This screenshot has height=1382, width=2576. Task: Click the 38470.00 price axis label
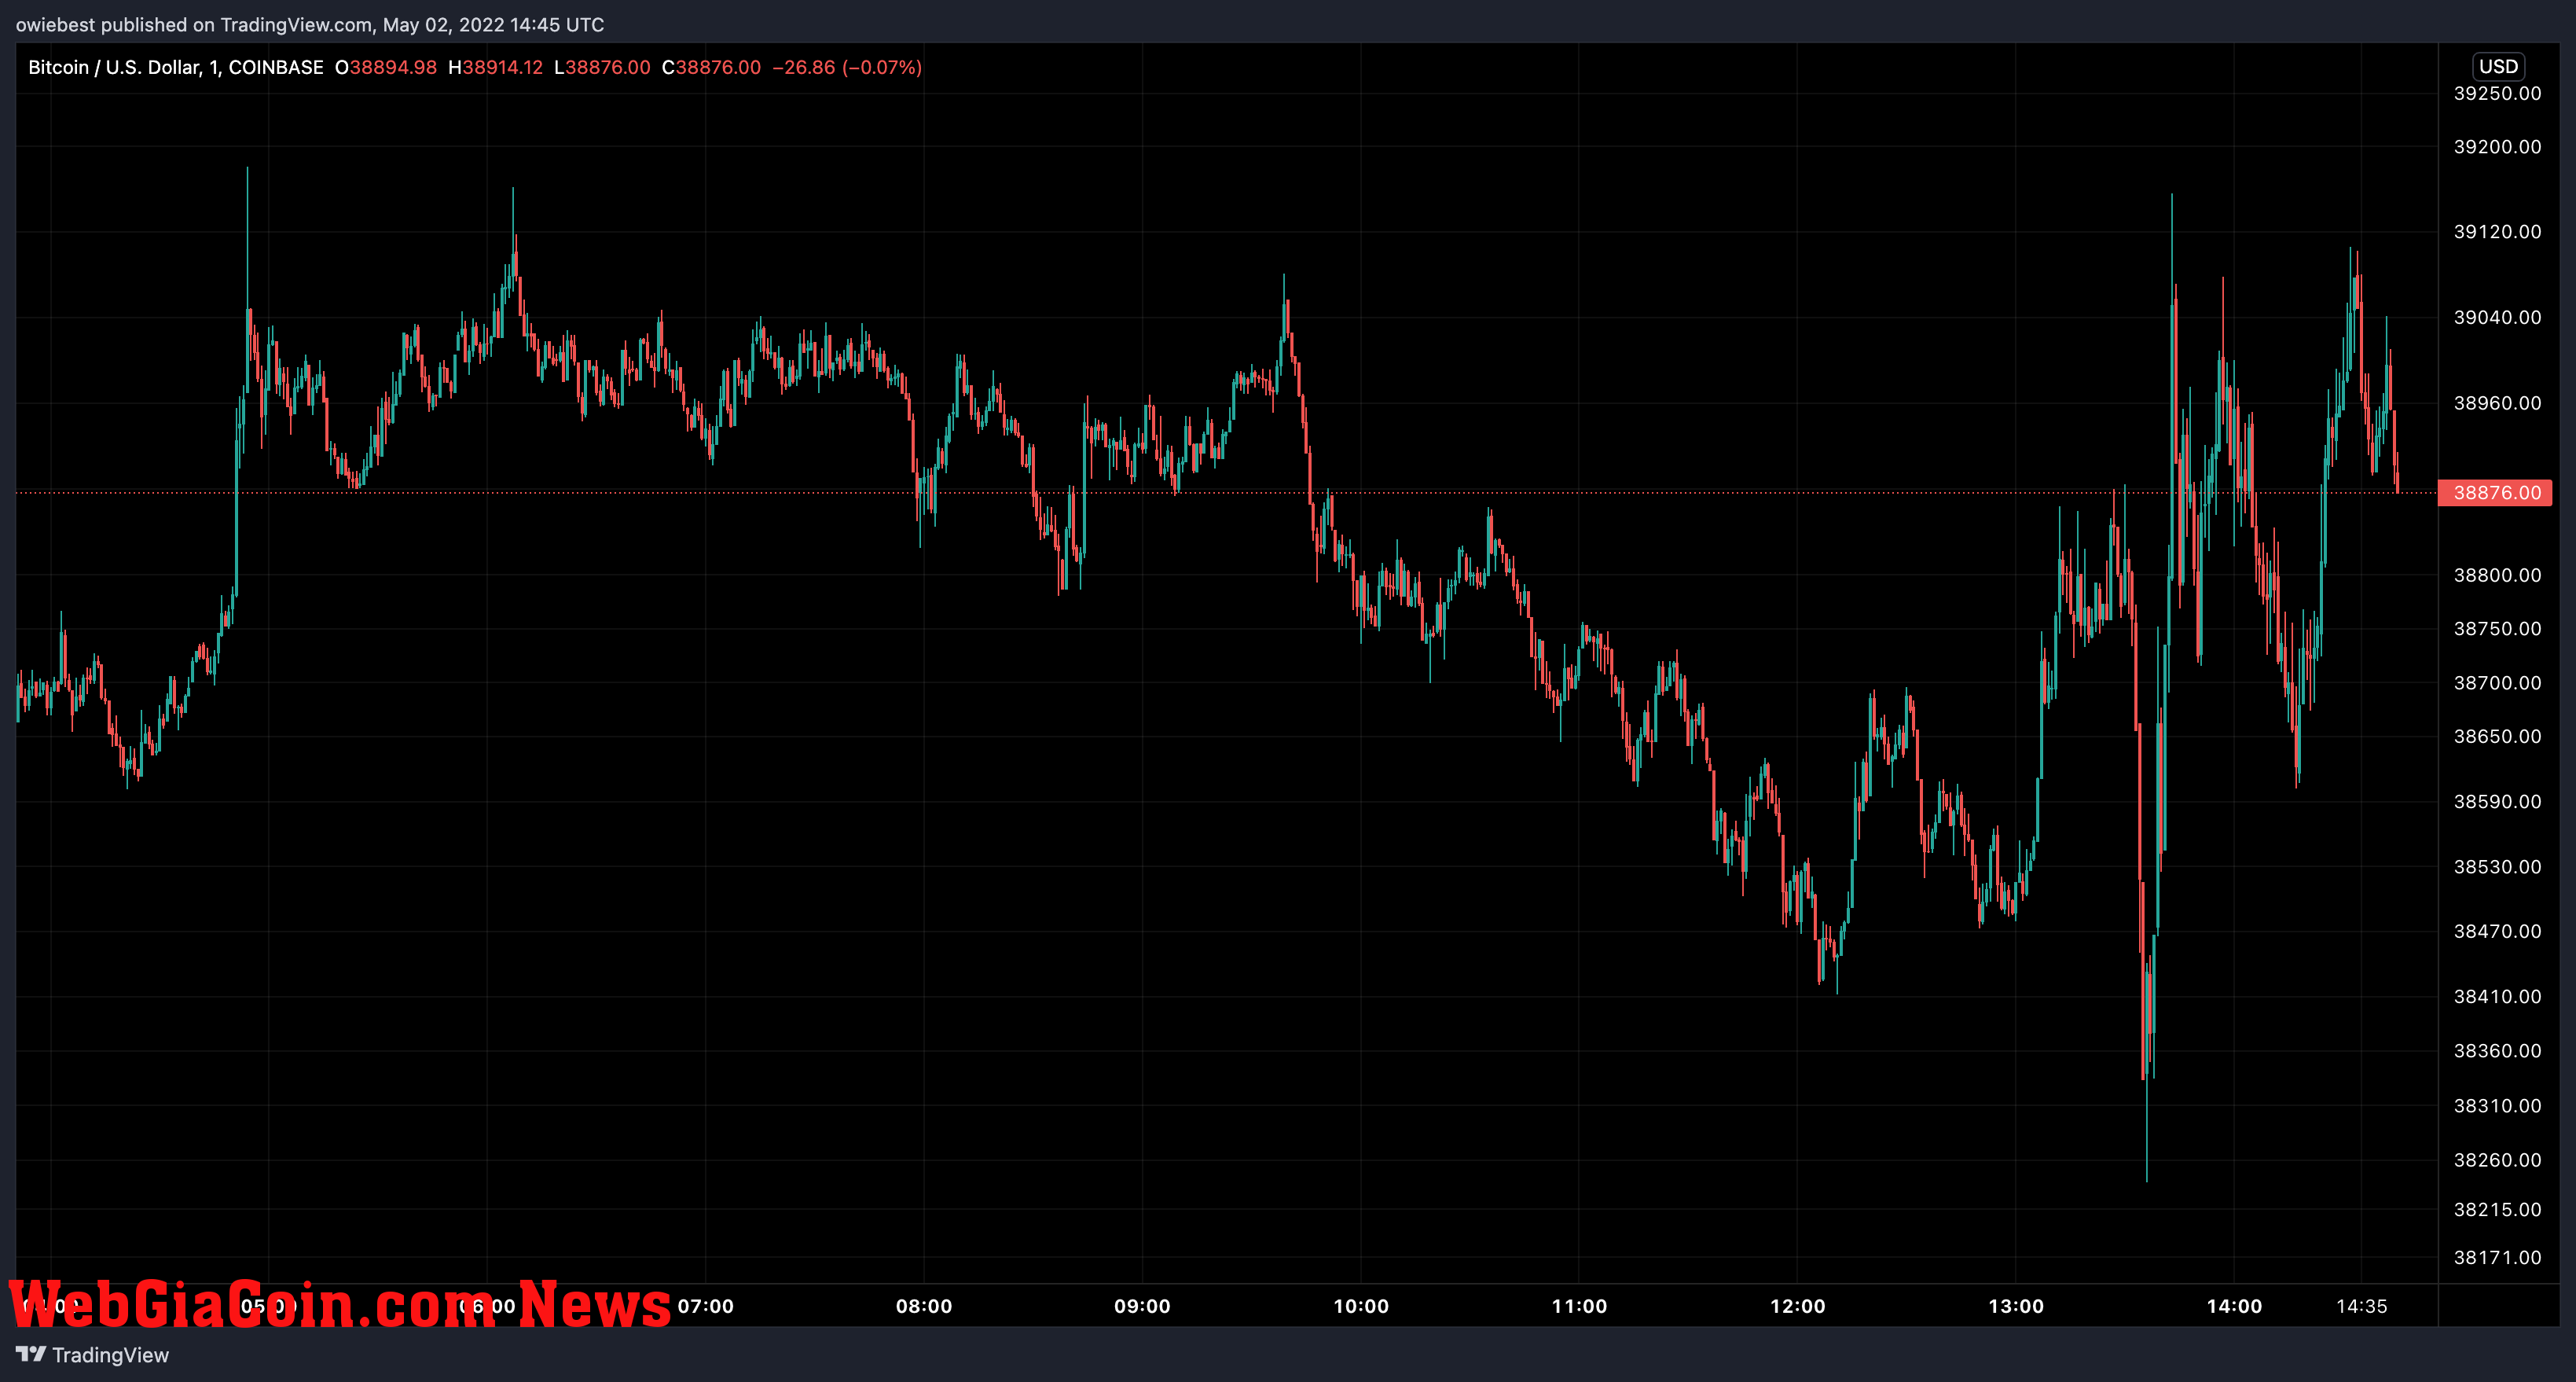coord(2497,931)
